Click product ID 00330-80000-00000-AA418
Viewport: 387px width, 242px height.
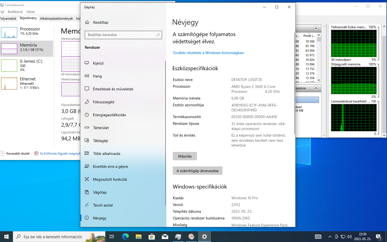254,117
